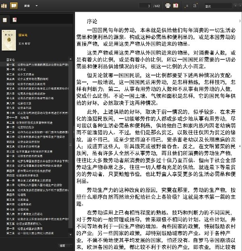The width and height of the screenshot is (242, 251).
Task: Jump to 第二篇 论资财的性质及其蓄积和用途
Action: point(29,122)
